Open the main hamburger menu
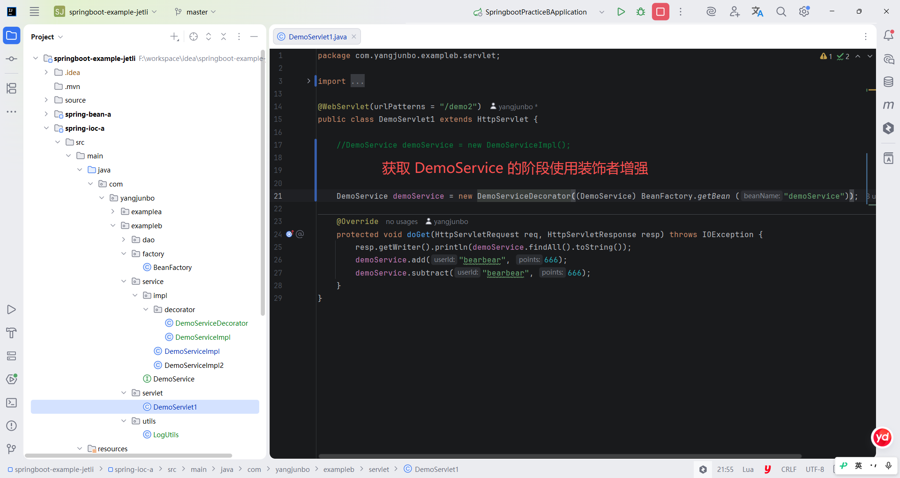The image size is (900, 478). pos(34,12)
